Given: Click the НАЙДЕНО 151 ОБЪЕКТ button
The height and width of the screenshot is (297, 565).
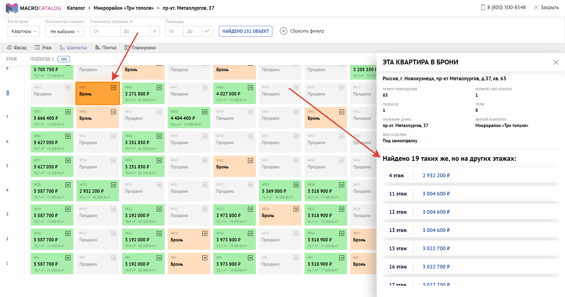Looking at the screenshot, I should point(246,31).
